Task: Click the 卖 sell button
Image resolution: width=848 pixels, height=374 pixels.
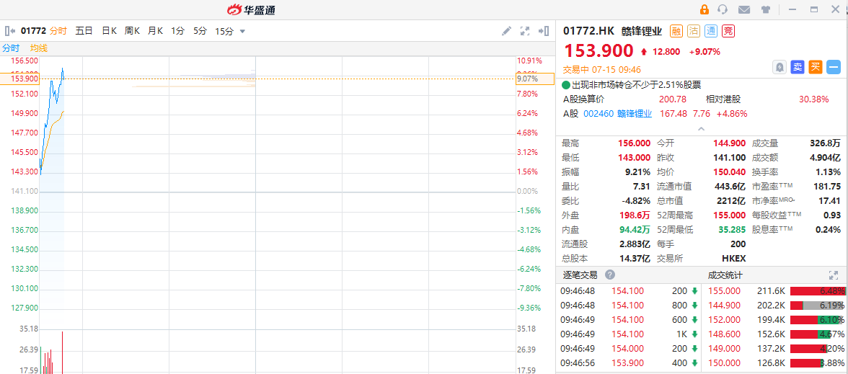Action: click(798, 67)
